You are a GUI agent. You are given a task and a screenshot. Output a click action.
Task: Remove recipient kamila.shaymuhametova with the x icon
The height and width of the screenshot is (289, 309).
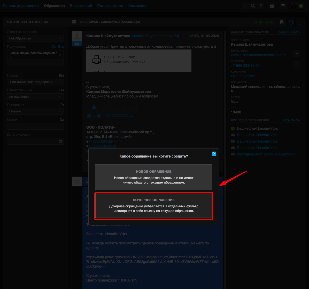[60, 55]
